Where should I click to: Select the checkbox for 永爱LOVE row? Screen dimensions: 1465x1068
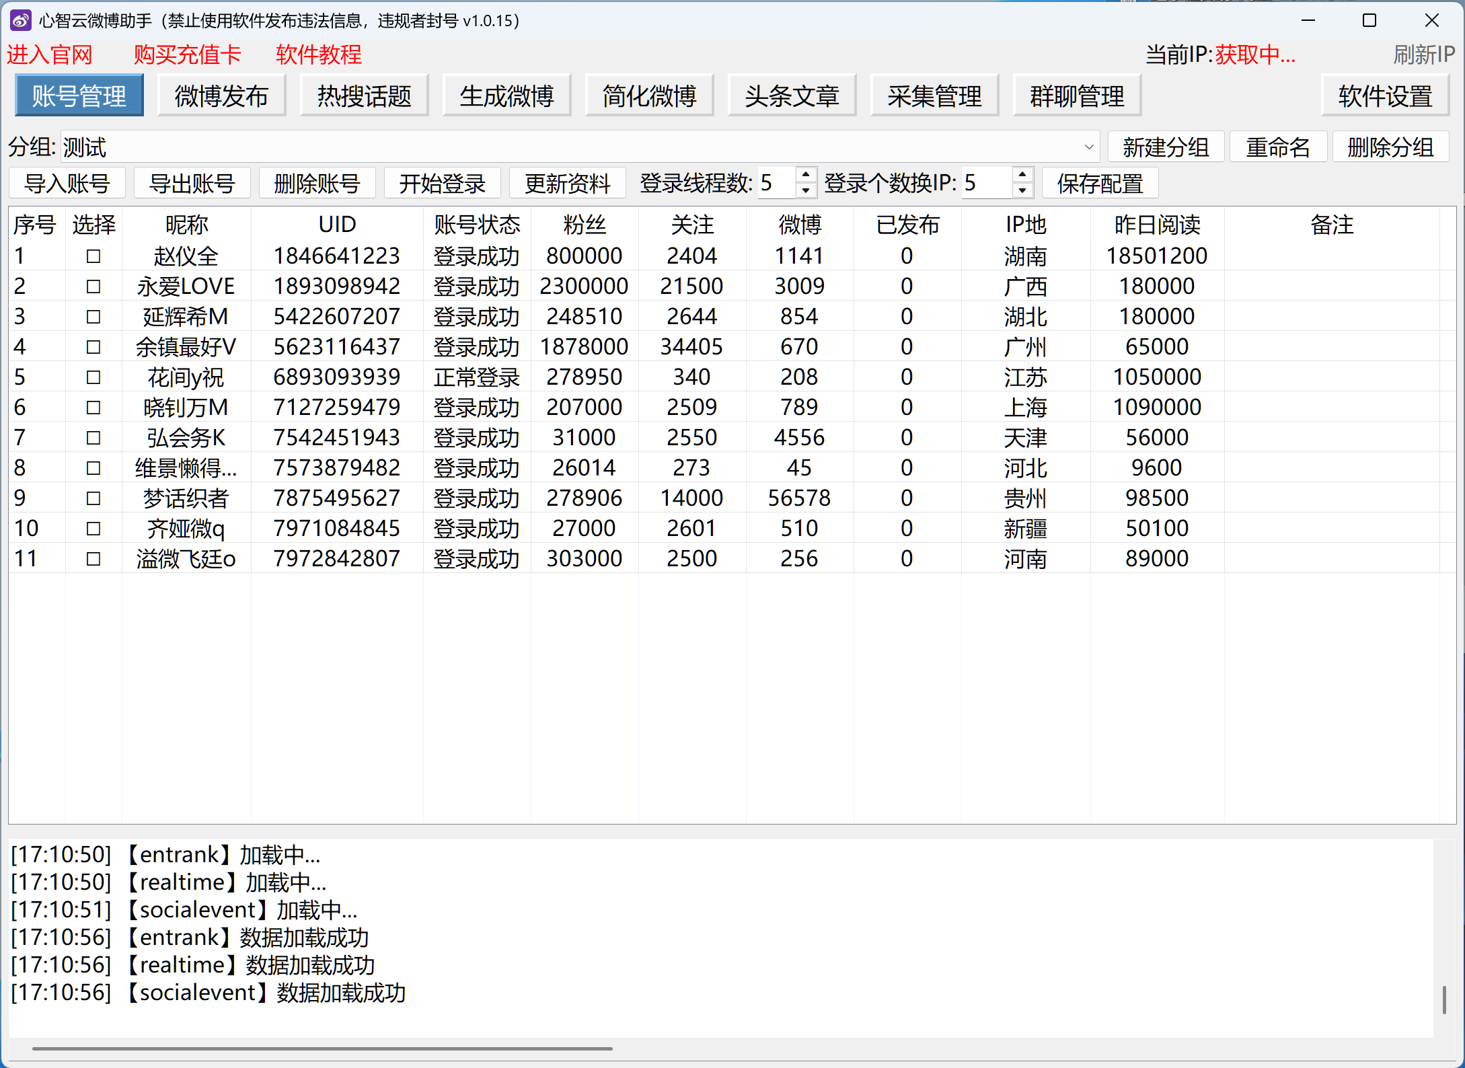93,287
